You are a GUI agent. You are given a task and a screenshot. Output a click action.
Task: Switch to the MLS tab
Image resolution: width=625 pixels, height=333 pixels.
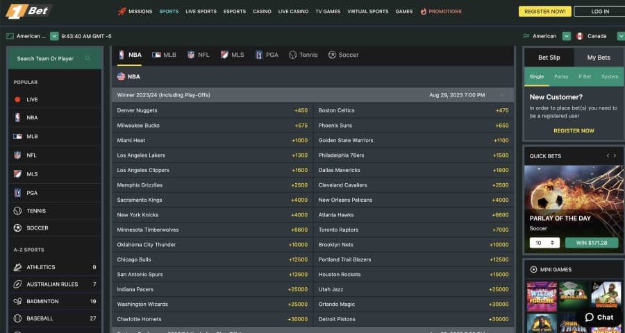tap(232, 55)
